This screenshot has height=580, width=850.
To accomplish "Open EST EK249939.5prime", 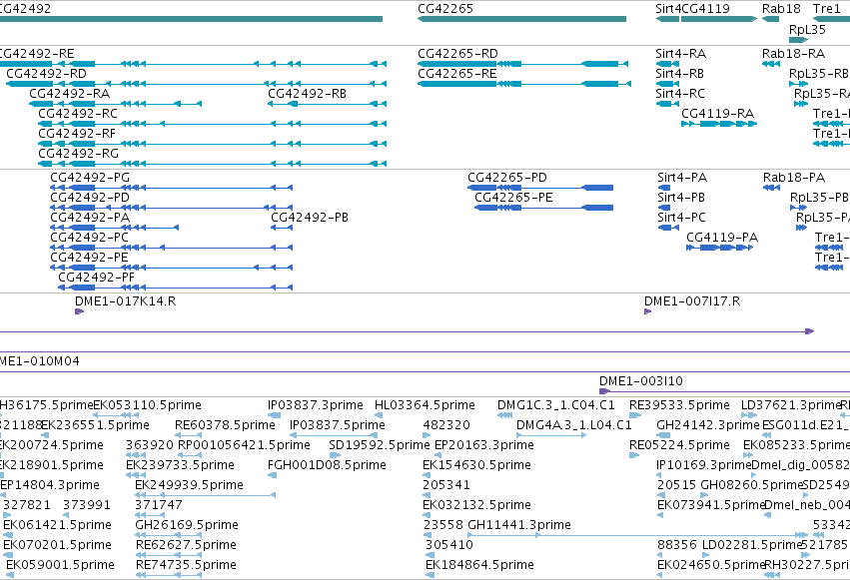I will pos(206,495).
